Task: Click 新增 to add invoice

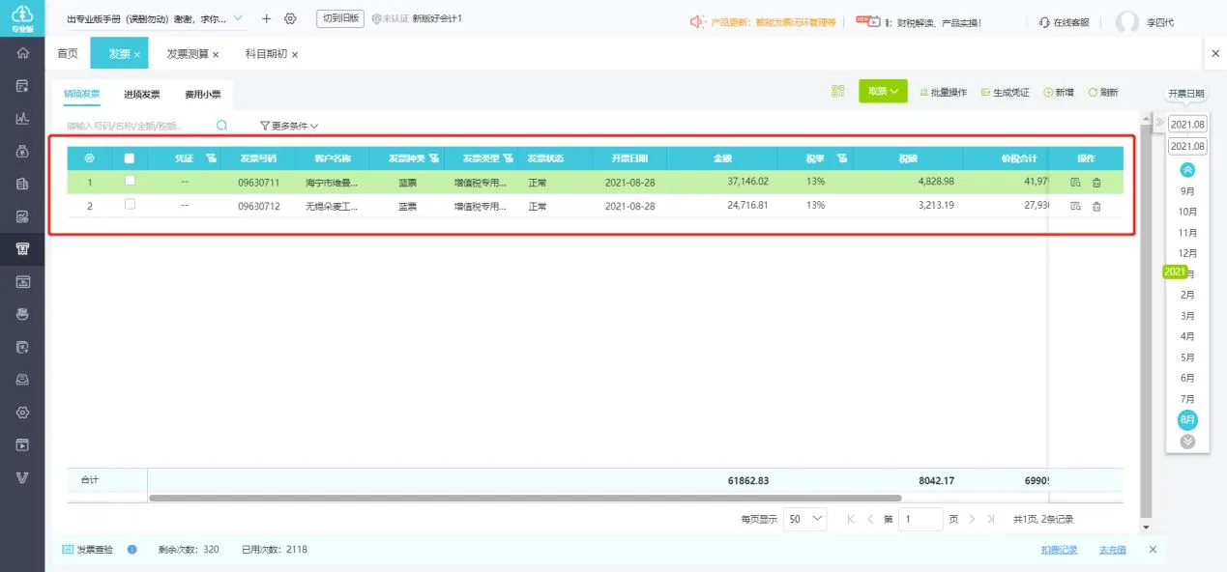Action: tap(1059, 92)
